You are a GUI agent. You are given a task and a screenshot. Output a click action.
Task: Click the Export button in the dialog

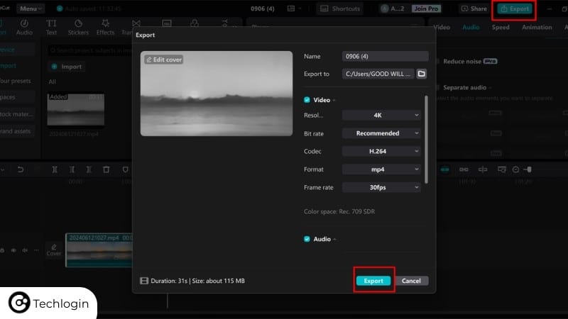point(373,281)
